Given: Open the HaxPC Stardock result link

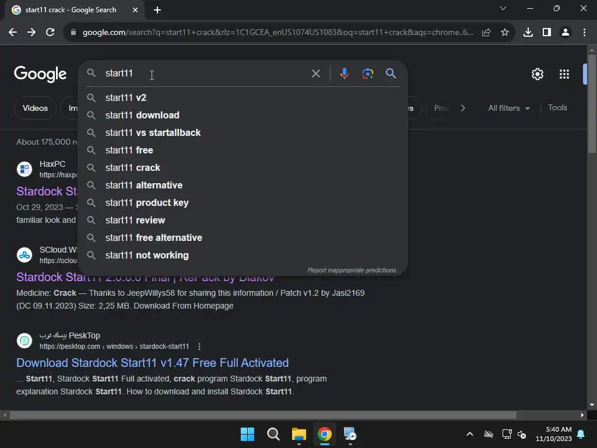Looking at the screenshot, I should [x=47, y=191].
